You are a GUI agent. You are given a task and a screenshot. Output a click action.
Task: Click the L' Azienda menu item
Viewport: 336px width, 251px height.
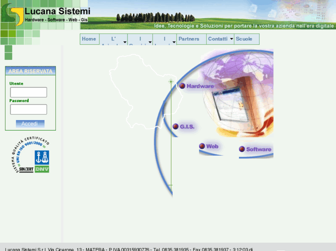[113, 39]
